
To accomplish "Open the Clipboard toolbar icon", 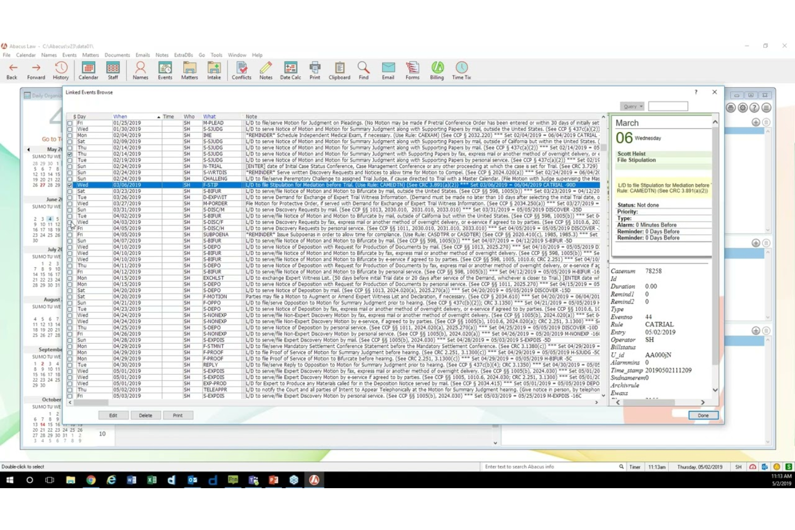I will pos(339,70).
